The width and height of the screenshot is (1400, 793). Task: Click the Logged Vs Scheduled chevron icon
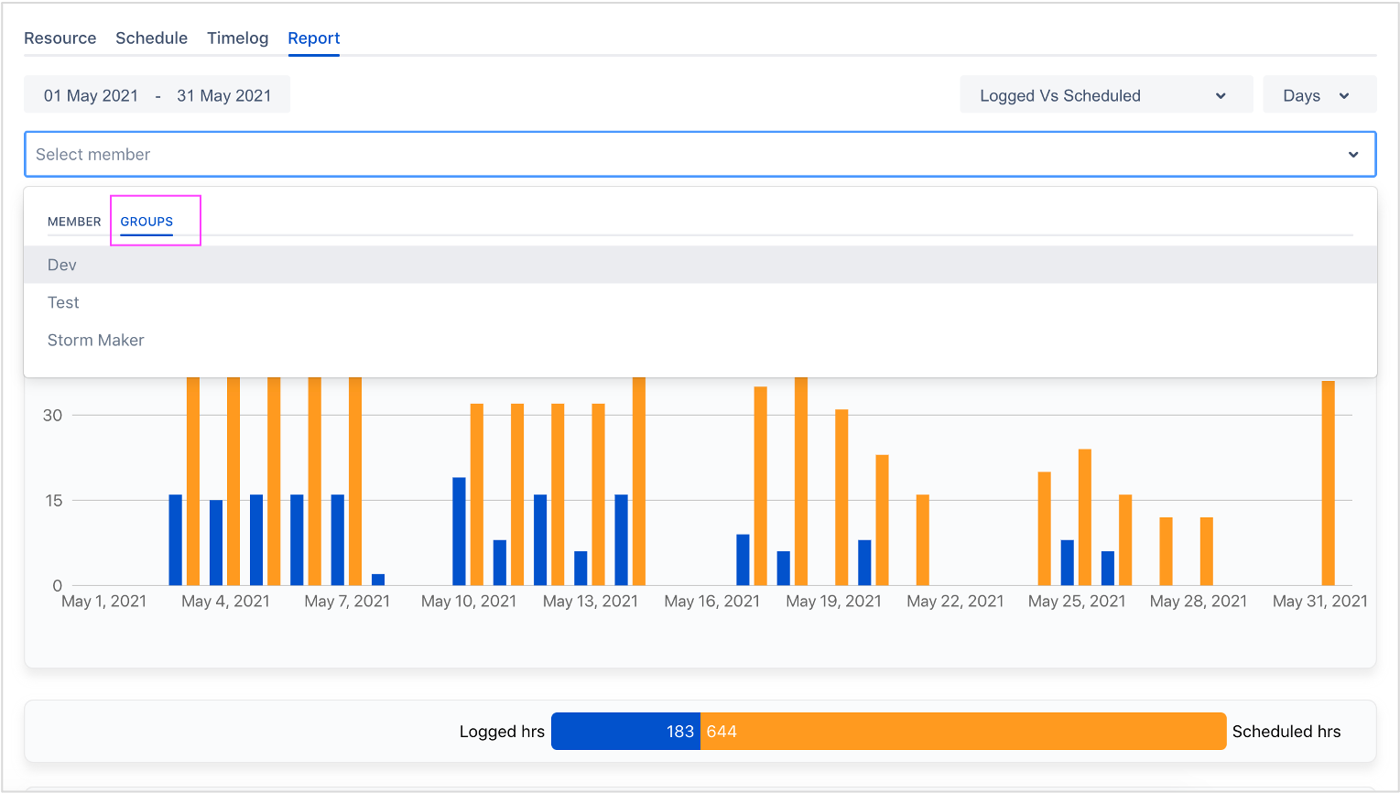(1220, 96)
